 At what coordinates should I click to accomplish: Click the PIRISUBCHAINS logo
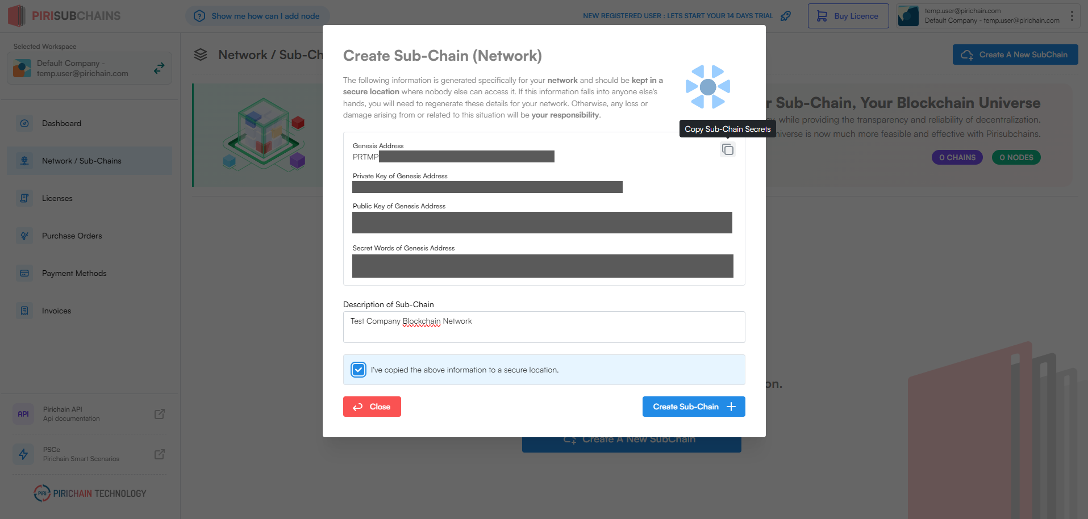(65, 16)
